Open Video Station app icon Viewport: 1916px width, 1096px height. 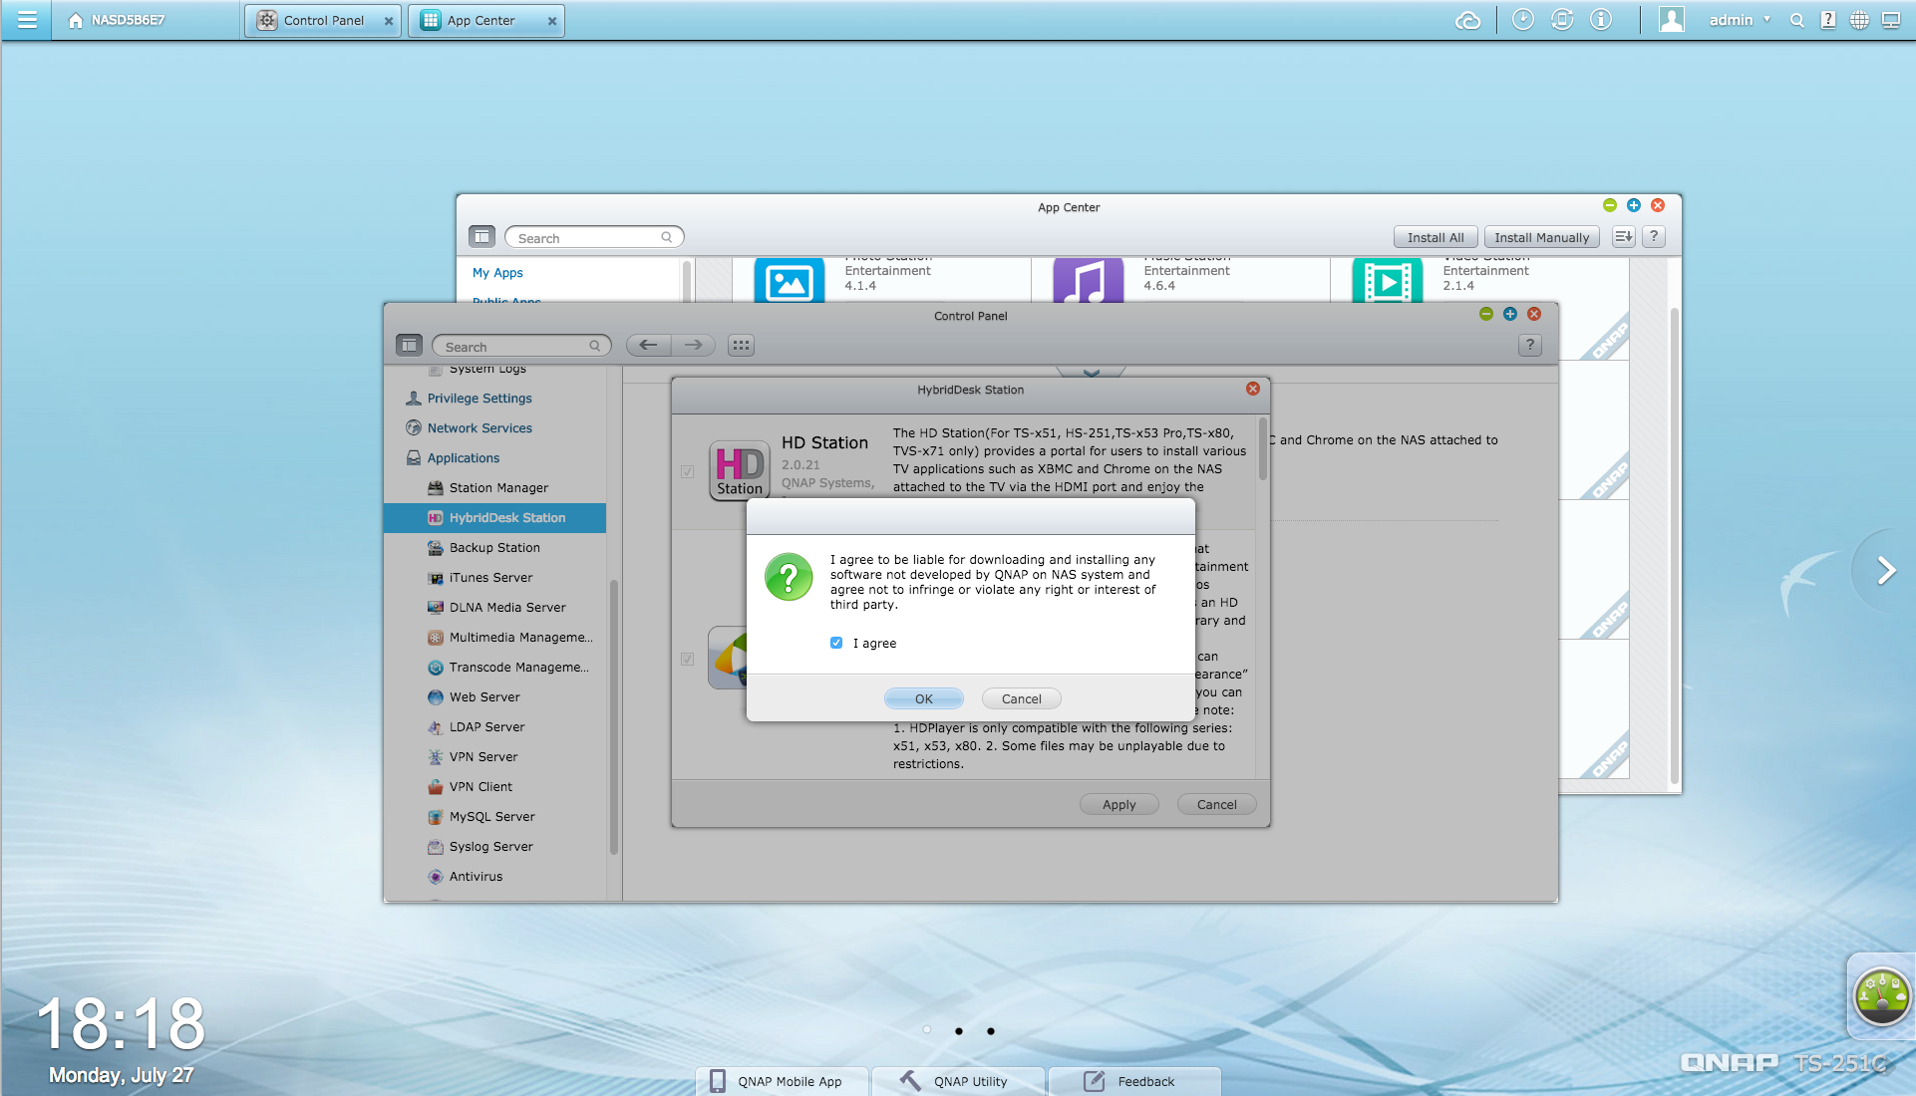click(x=1388, y=280)
